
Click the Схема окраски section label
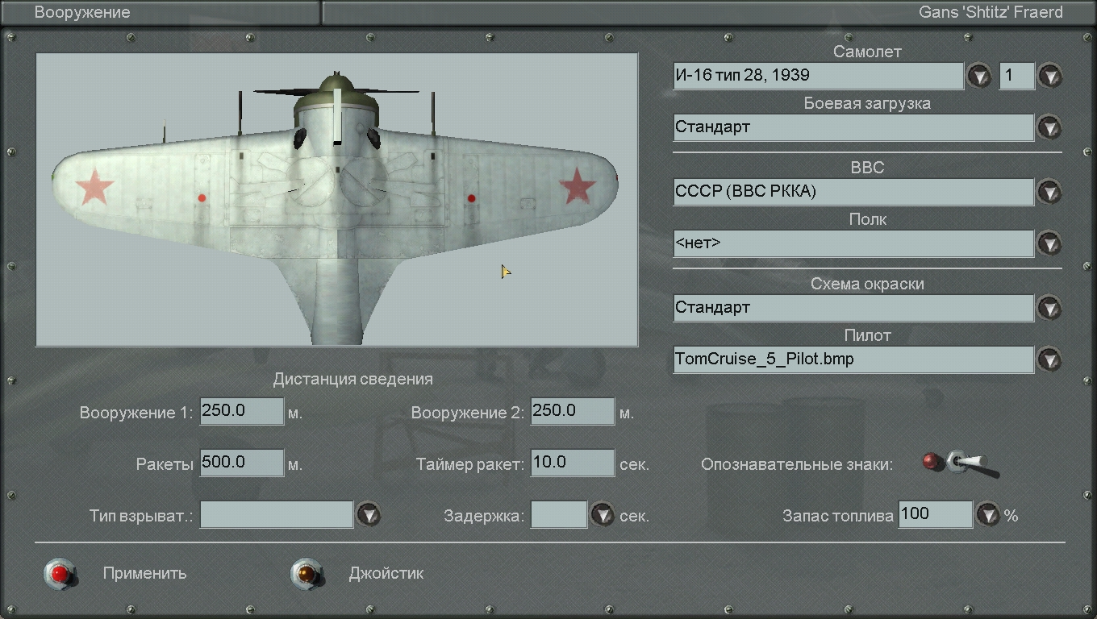point(867,284)
